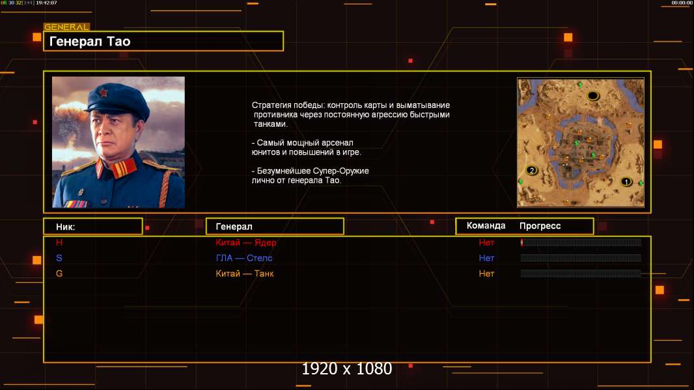Click the "Китай — Ядер" general entry
694x390 pixels.
246,242
